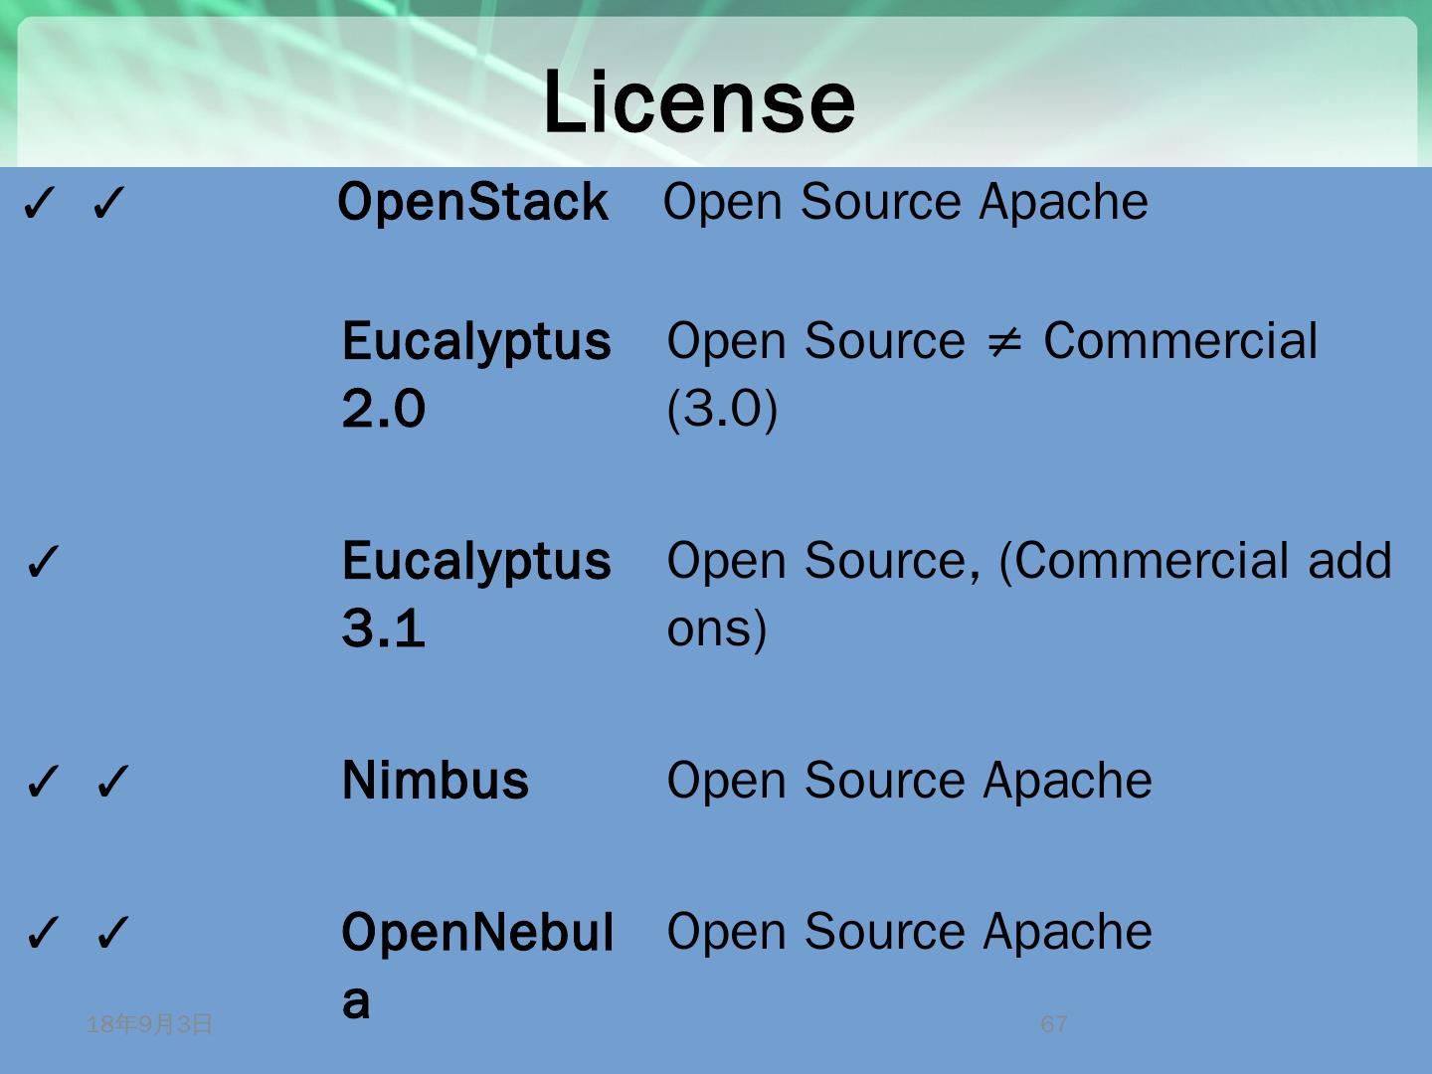Select the "OpenNebula" cell
The width and height of the screenshot is (1432, 1074).
tap(477, 966)
